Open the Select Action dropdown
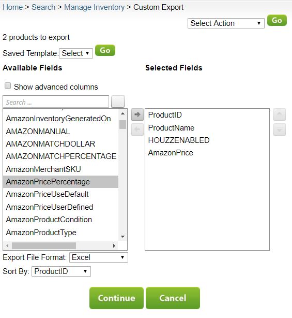Viewport: 292px width, 318px height. point(226,23)
